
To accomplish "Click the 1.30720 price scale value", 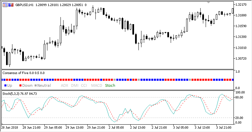I will pos(241,59).
